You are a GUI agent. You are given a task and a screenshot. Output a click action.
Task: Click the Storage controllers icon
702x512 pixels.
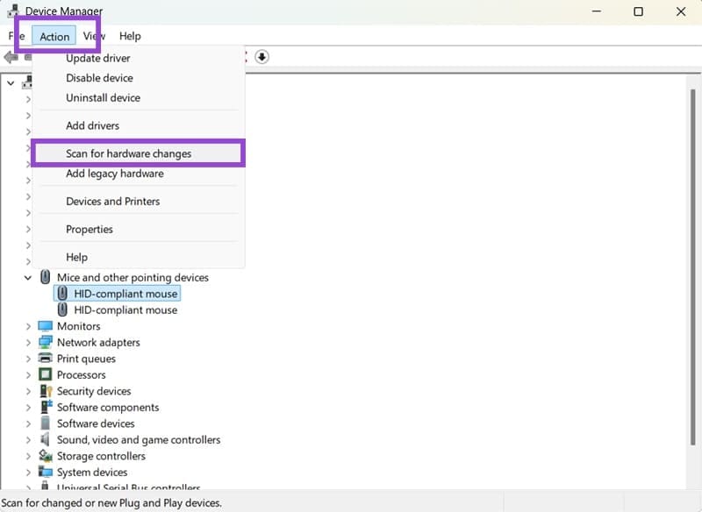[x=45, y=456]
